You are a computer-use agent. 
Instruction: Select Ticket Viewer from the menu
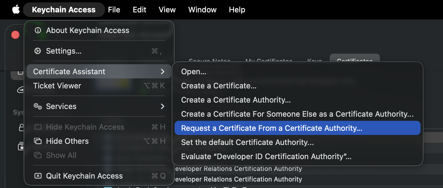click(x=57, y=86)
